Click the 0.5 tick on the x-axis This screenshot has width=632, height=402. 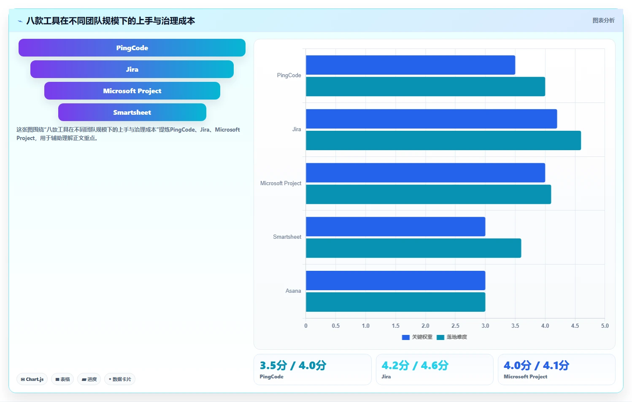click(x=336, y=326)
